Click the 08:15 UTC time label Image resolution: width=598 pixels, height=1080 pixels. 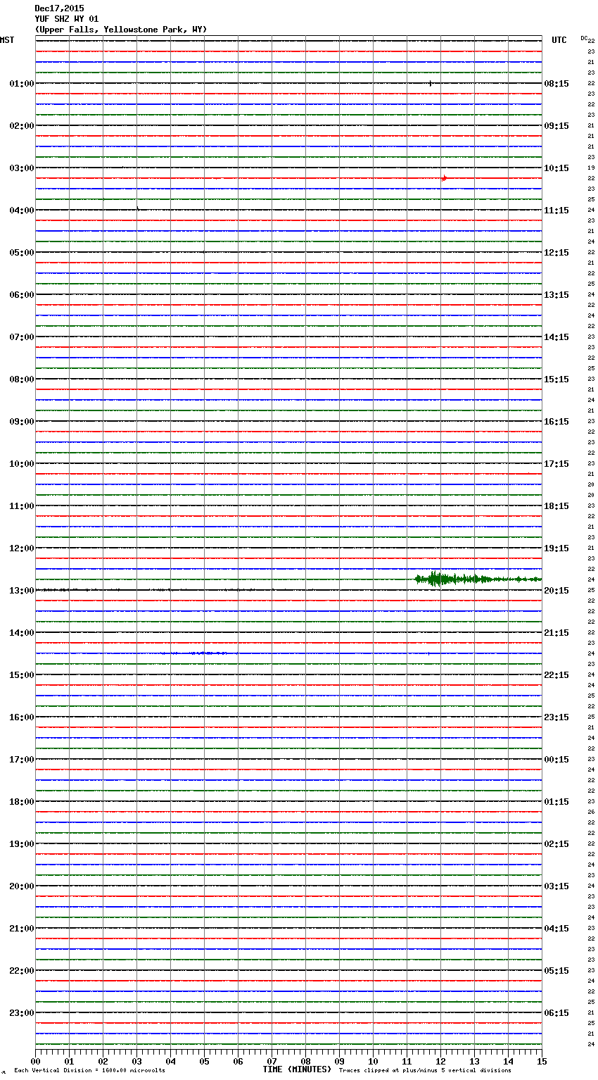tap(556, 84)
